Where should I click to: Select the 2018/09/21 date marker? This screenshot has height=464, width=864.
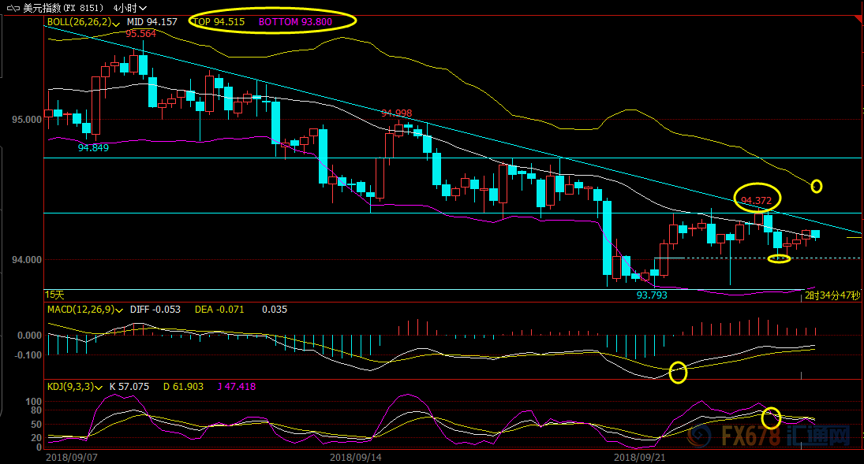(640, 458)
